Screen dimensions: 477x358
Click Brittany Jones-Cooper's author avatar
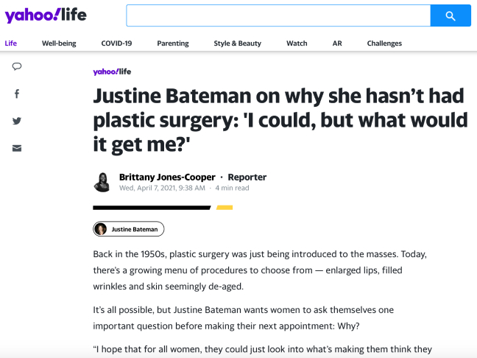[x=102, y=181]
